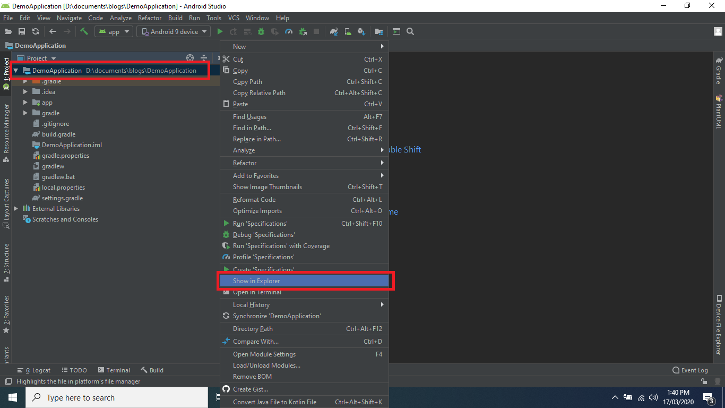Screen dimensions: 725x408
Task: Build the project with the hammer icon
Action: (84, 31)
